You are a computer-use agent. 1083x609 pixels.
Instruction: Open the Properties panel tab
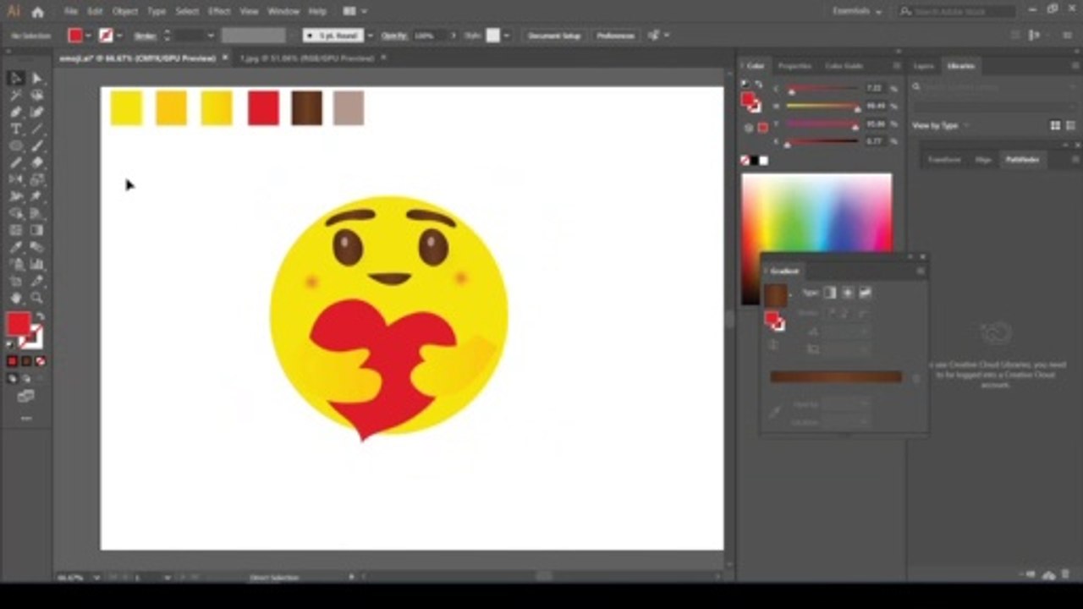click(794, 66)
